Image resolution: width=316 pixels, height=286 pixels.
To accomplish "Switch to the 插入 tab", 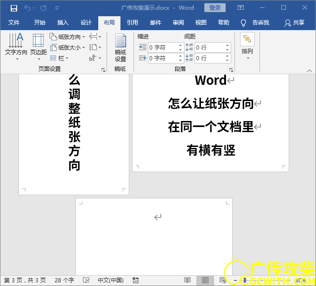I will [63, 22].
